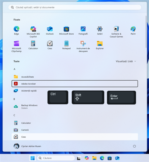Image resolution: width=149 pixels, height=162 pixels.
Task: Open Ciprian Adrian Rusen account menu
Action: click(x=27, y=146)
